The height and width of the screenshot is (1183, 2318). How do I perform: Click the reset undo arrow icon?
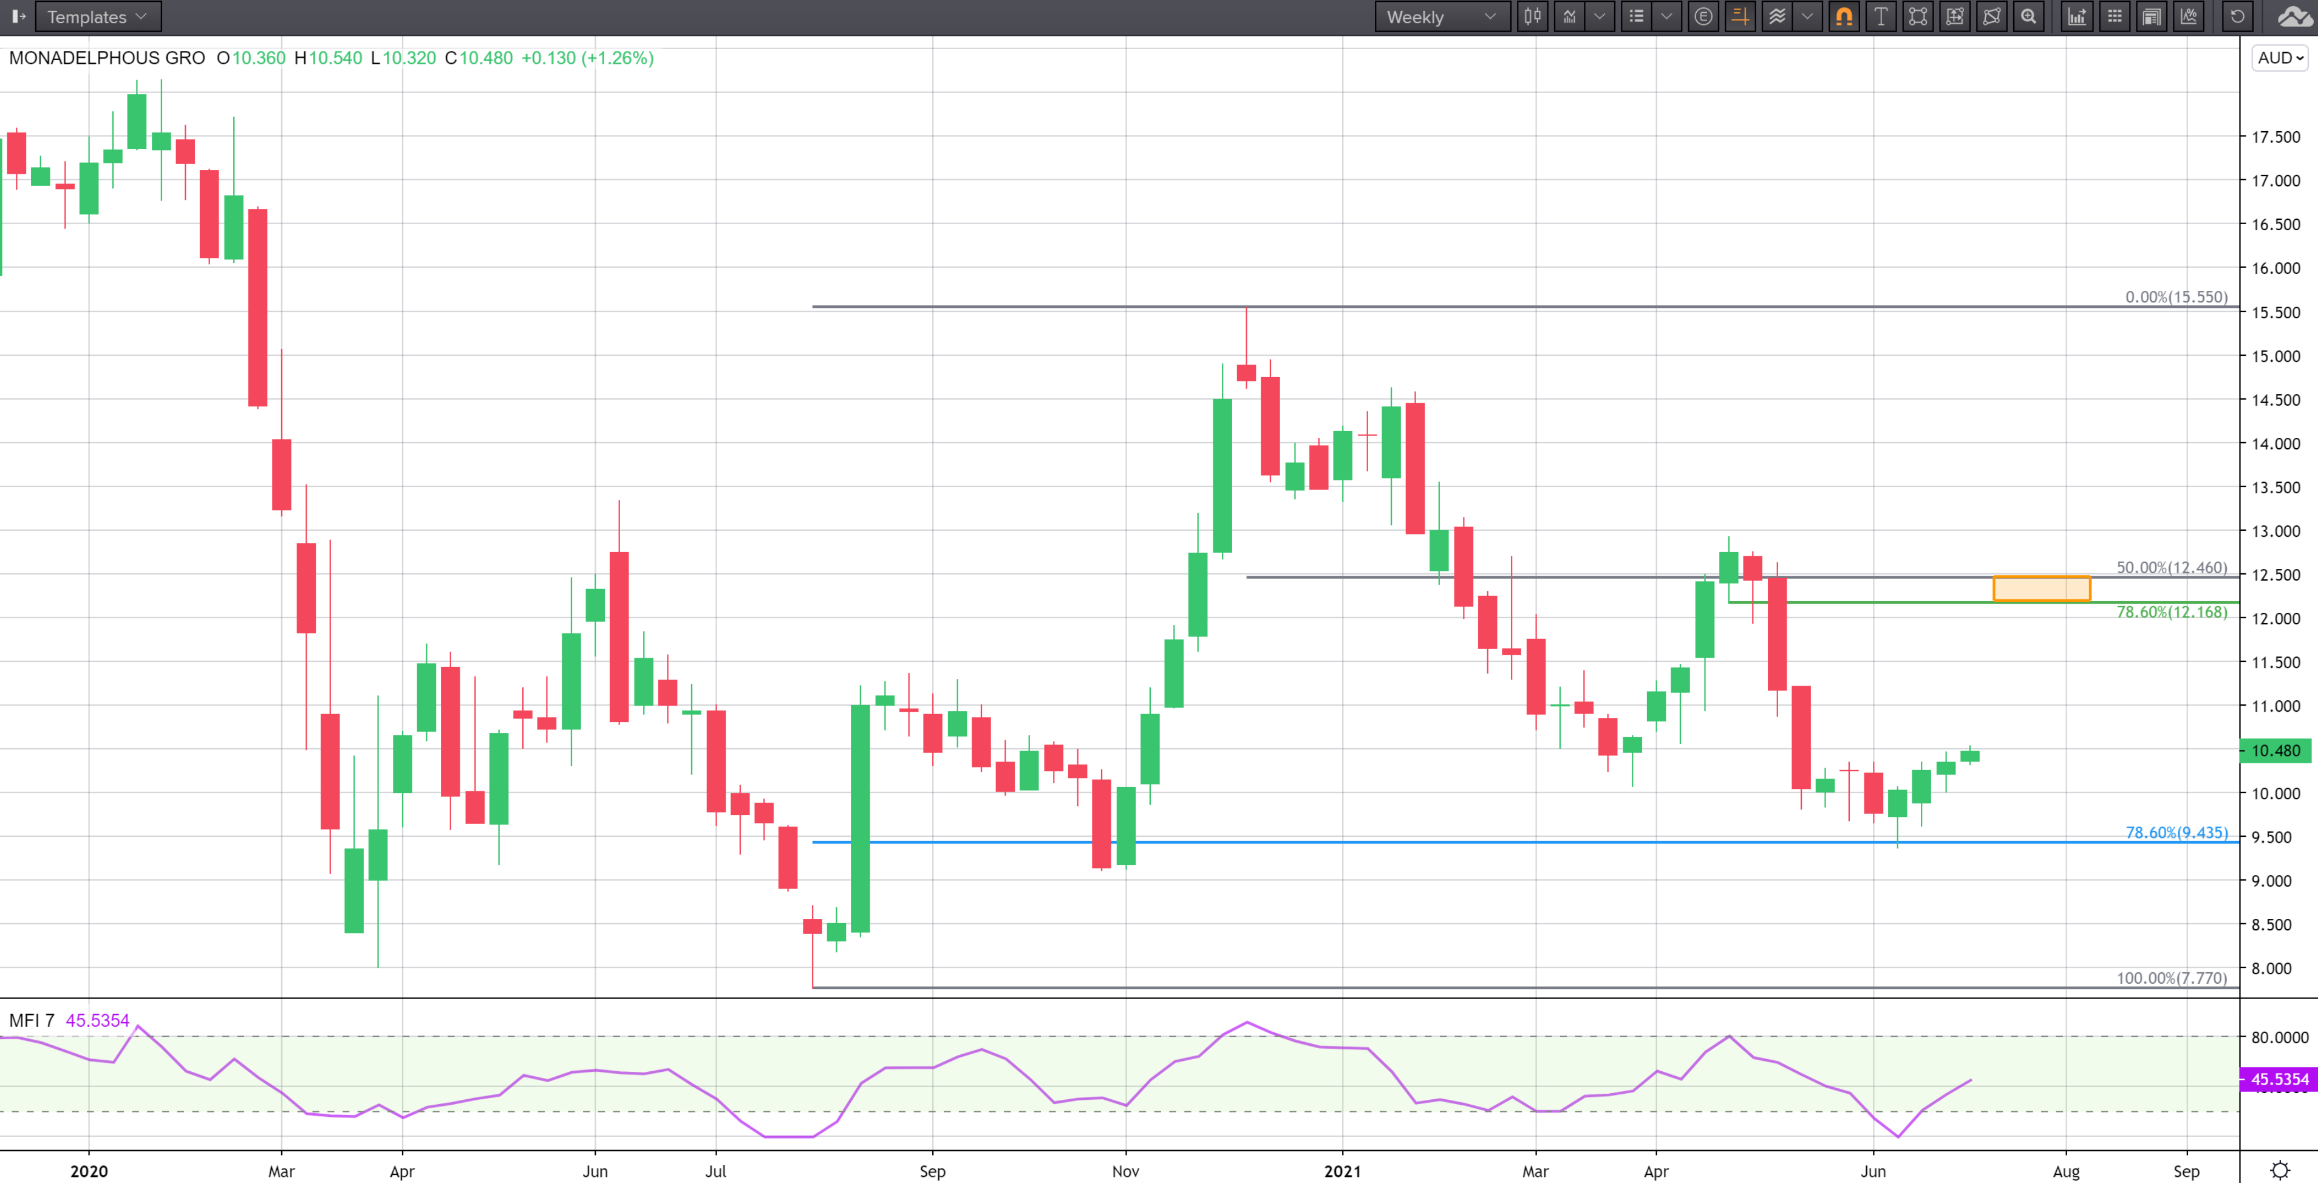(2237, 17)
